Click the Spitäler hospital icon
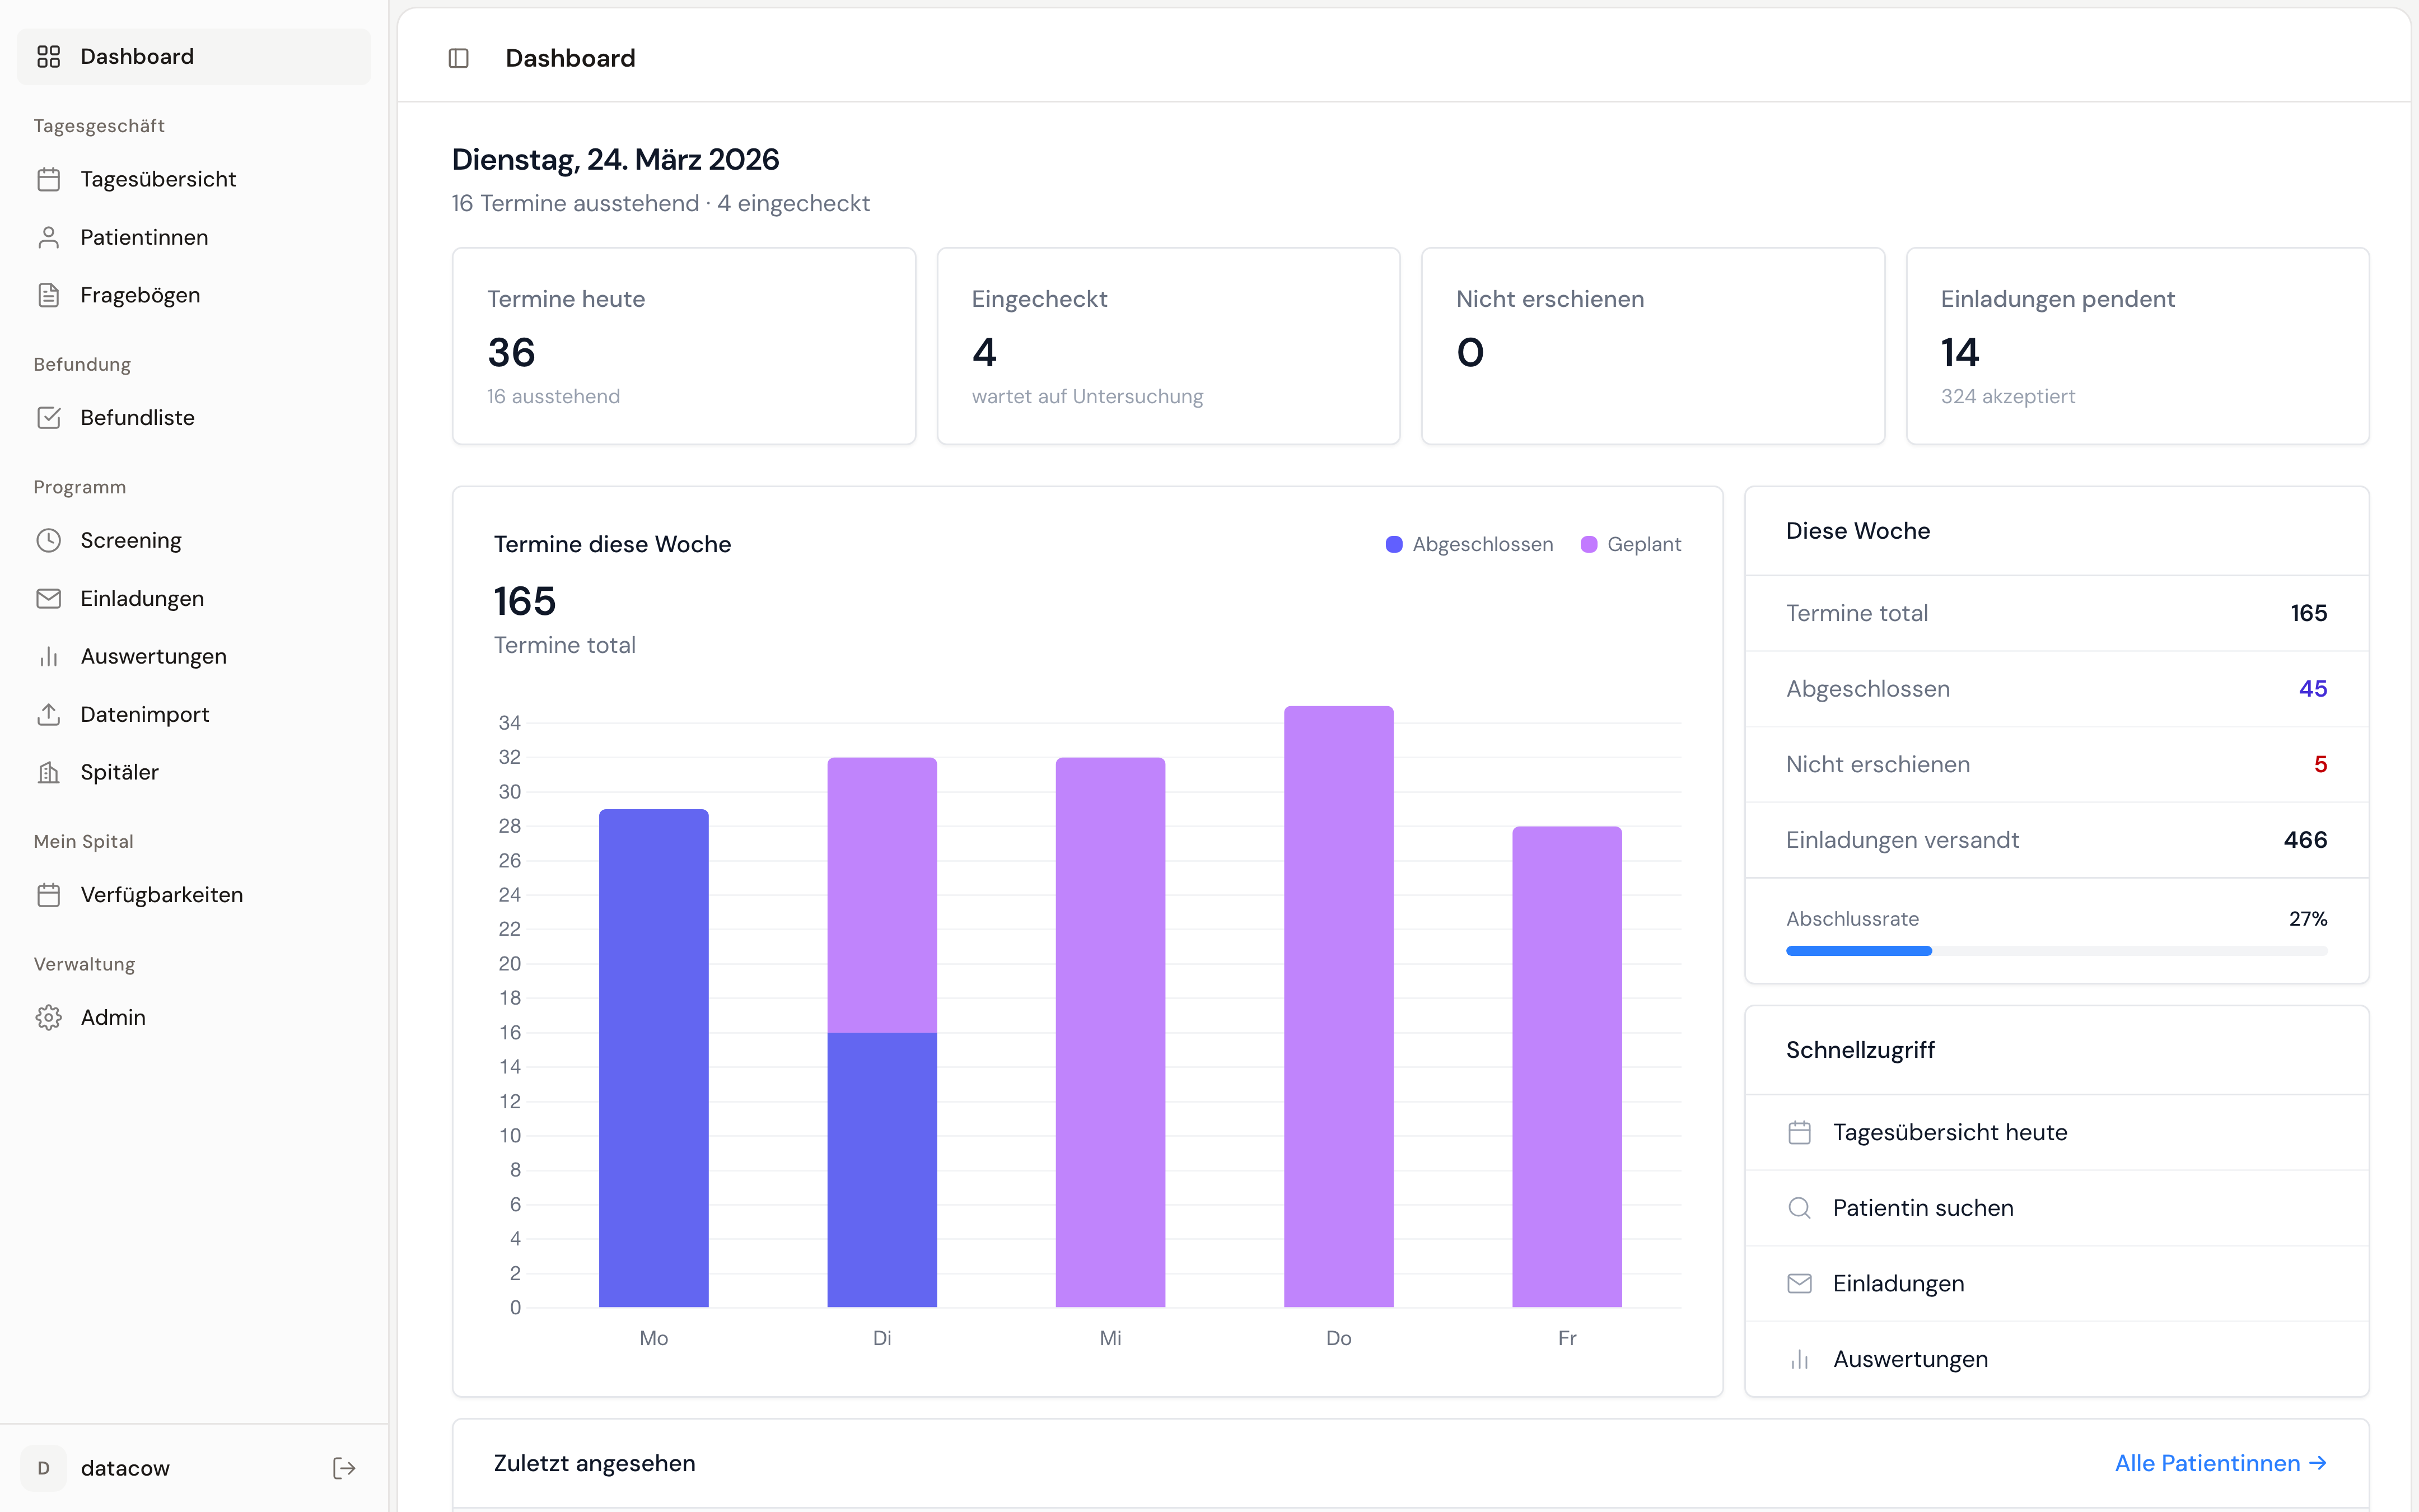The width and height of the screenshot is (2419, 1512). [49, 771]
